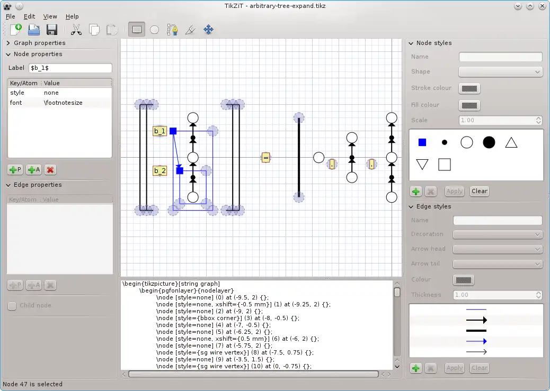Remove property with red X button
This screenshot has height=391, width=550.
[50, 170]
